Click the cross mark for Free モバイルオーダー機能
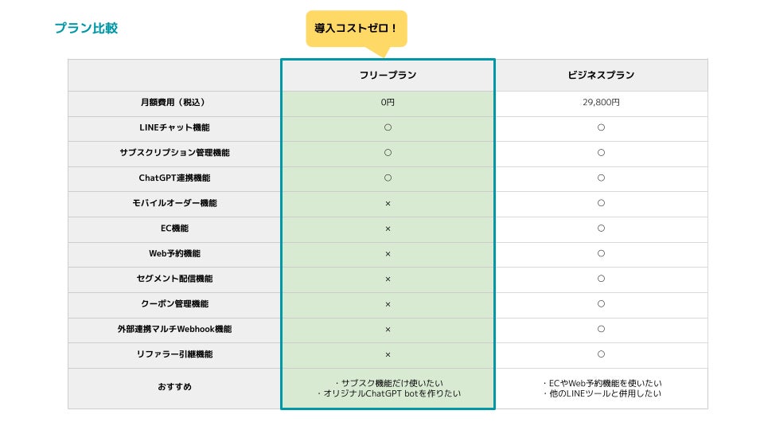The height and width of the screenshot is (430, 764). tap(388, 203)
